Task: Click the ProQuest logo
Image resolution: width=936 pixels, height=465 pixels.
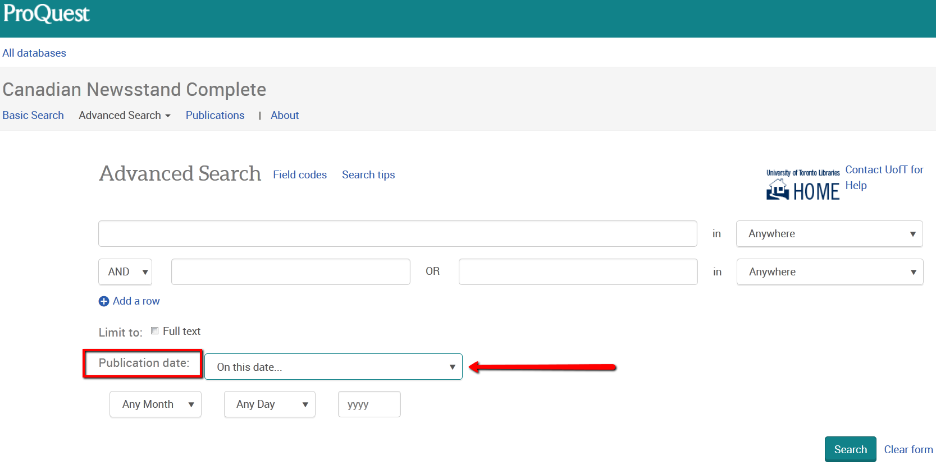Action: click(x=46, y=13)
